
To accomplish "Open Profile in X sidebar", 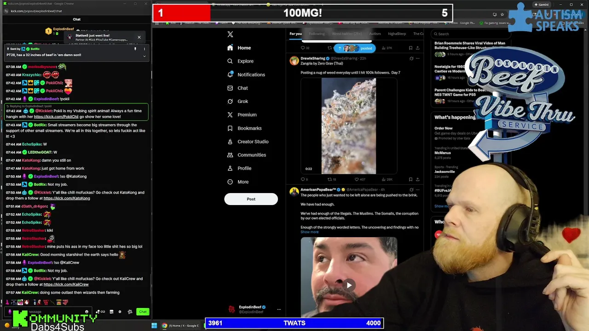I will [239, 168].
